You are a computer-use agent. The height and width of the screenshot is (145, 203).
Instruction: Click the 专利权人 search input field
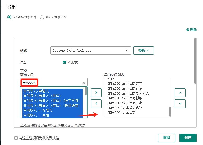(52, 83)
